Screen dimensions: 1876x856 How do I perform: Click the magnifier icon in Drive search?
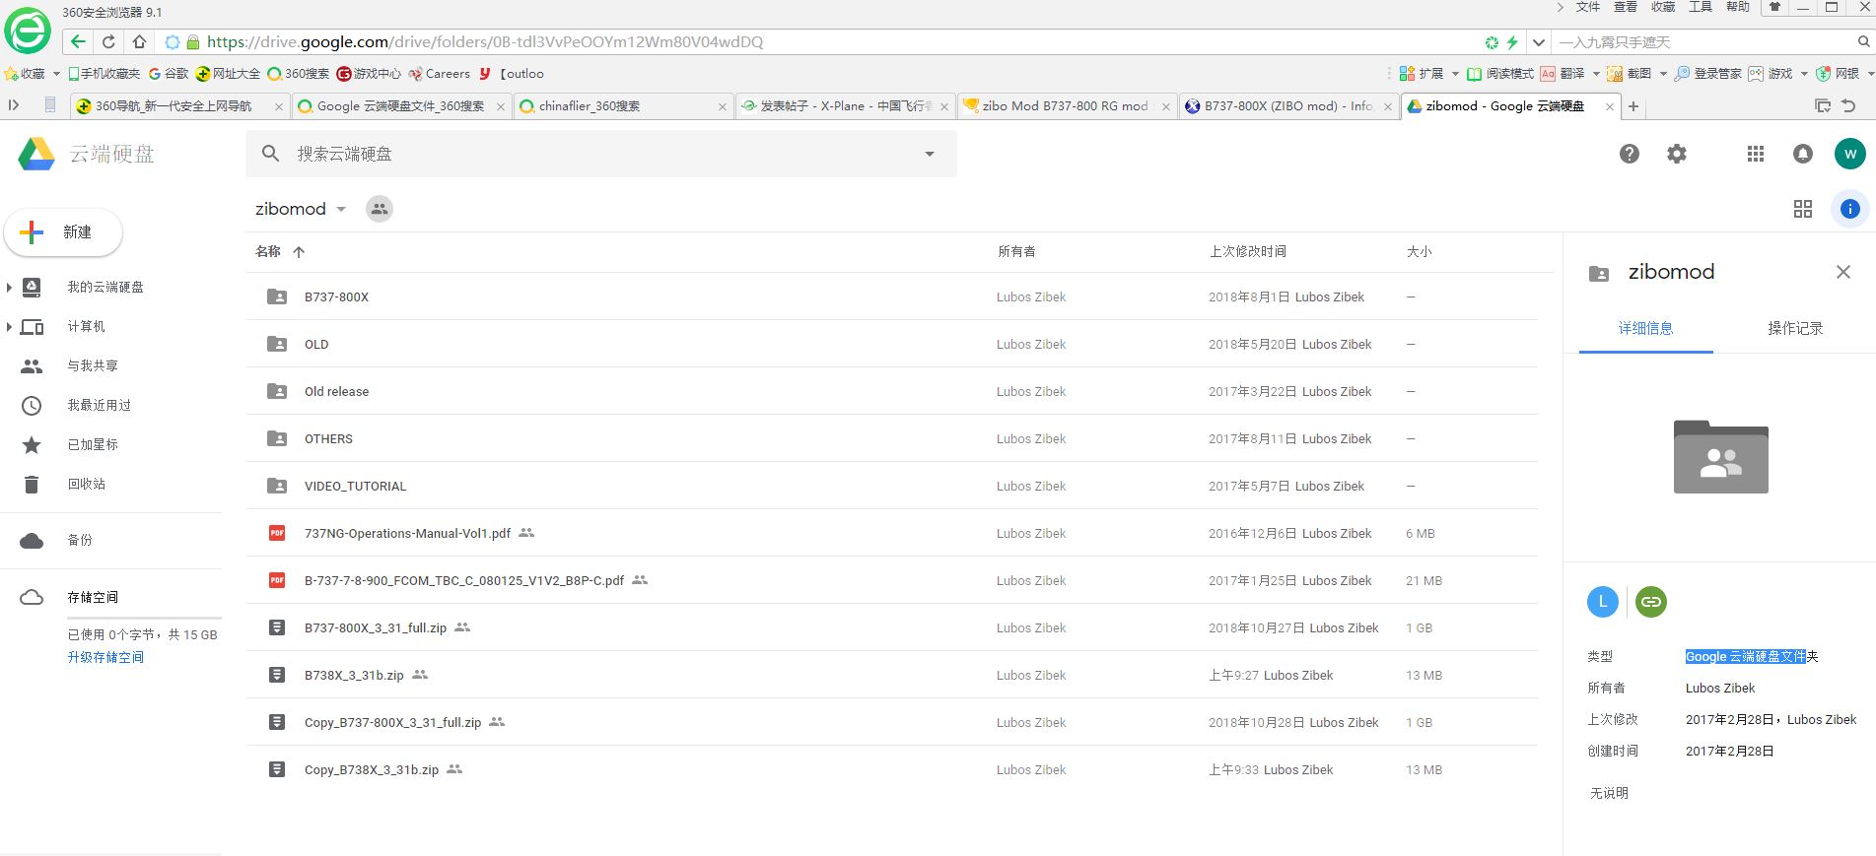271,154
